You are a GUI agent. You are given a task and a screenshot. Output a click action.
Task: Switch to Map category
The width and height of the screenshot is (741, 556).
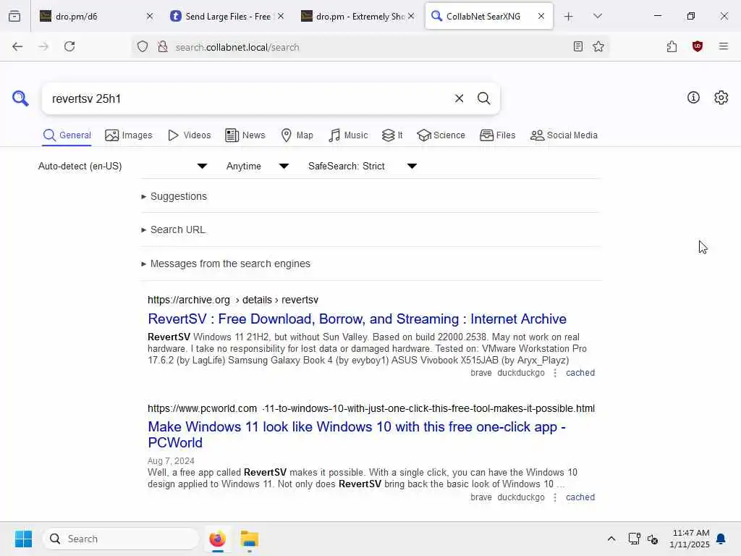[x=297, y=135]
